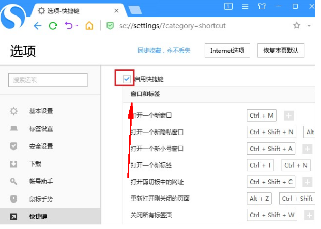Edit Ctrl + Shift + A shortcut box

point(271,149)
